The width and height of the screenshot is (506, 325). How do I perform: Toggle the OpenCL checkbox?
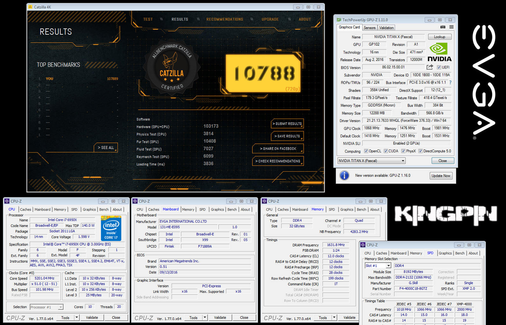click(x=366, y=151)
